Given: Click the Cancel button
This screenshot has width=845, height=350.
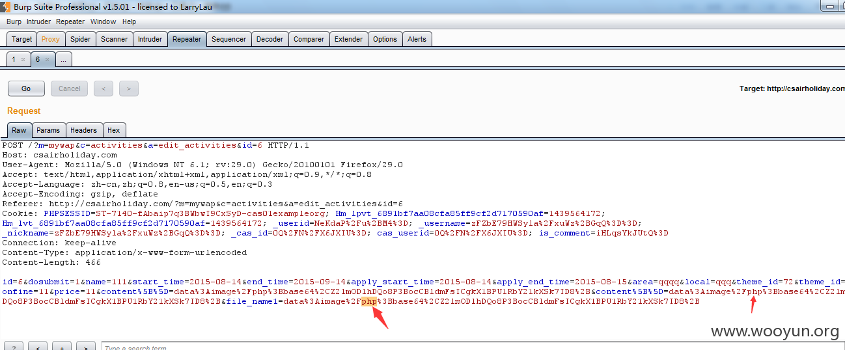Looking at the screenshot, I should click(70, 88).
